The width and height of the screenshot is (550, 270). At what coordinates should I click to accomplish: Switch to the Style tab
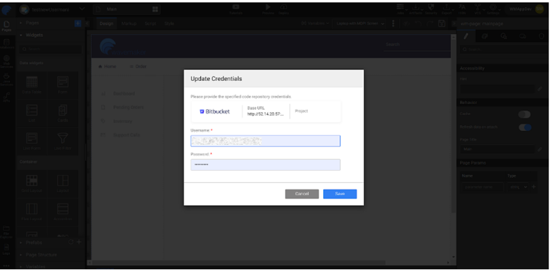tap(169, 23)
